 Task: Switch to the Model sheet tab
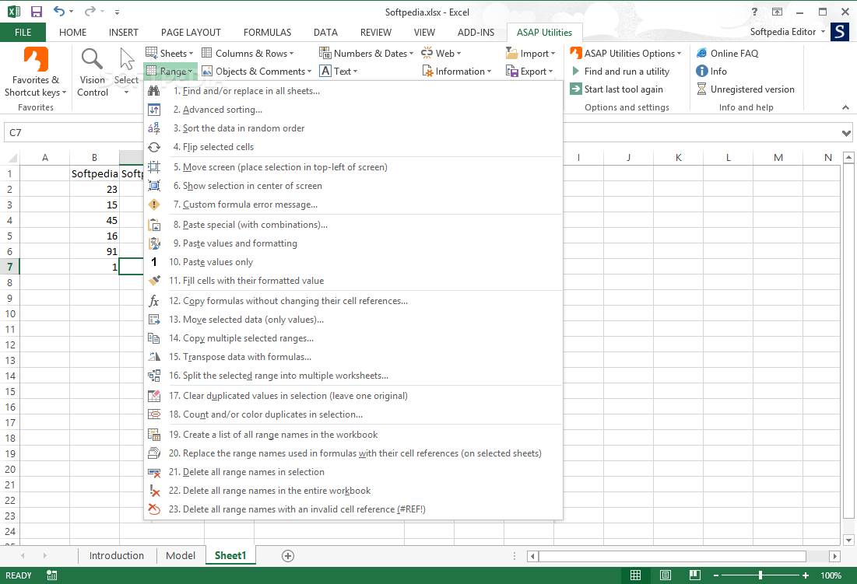(x=181, y=556)
